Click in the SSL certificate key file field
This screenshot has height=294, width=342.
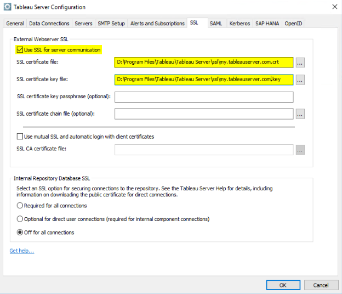(x=204, y=80)
